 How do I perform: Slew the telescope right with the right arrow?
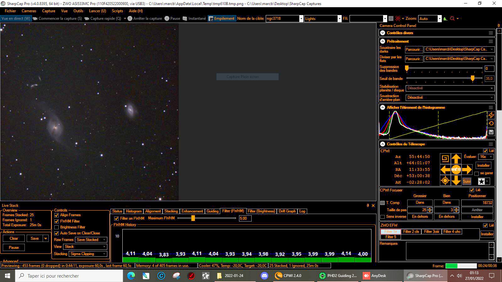(x=467, y=170)
